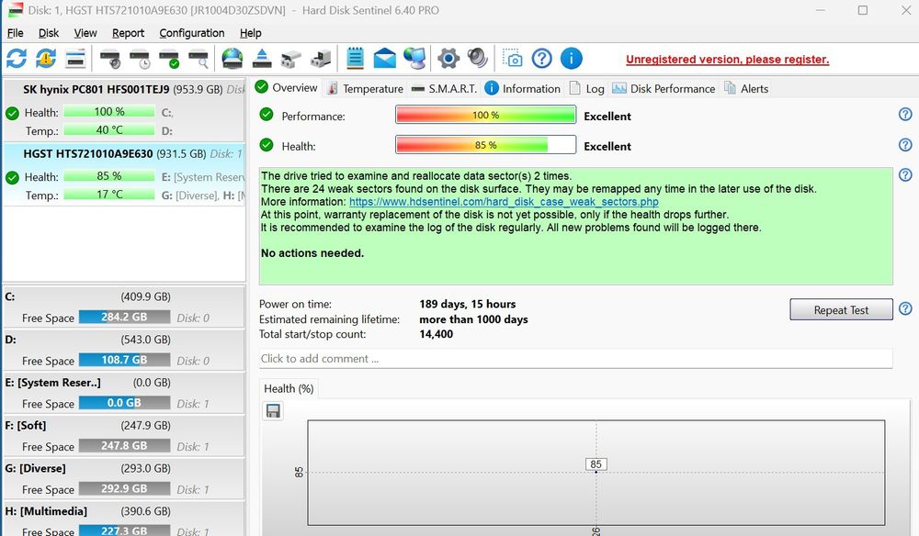Switch to the Overview tab
The height and width of the screenshot is (536, 919).
287,88
